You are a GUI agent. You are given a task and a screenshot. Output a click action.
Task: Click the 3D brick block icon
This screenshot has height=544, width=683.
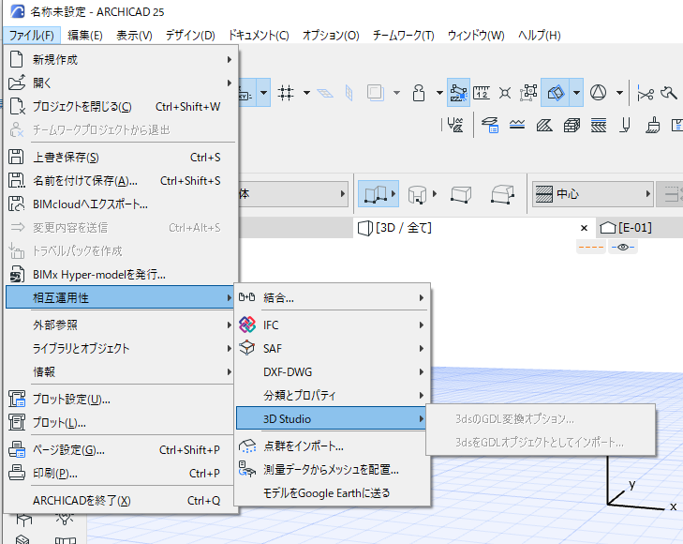(572, 125)
